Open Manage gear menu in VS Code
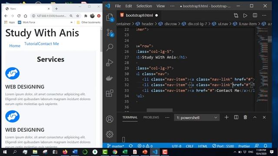278x156 pixels. (109, 134)
